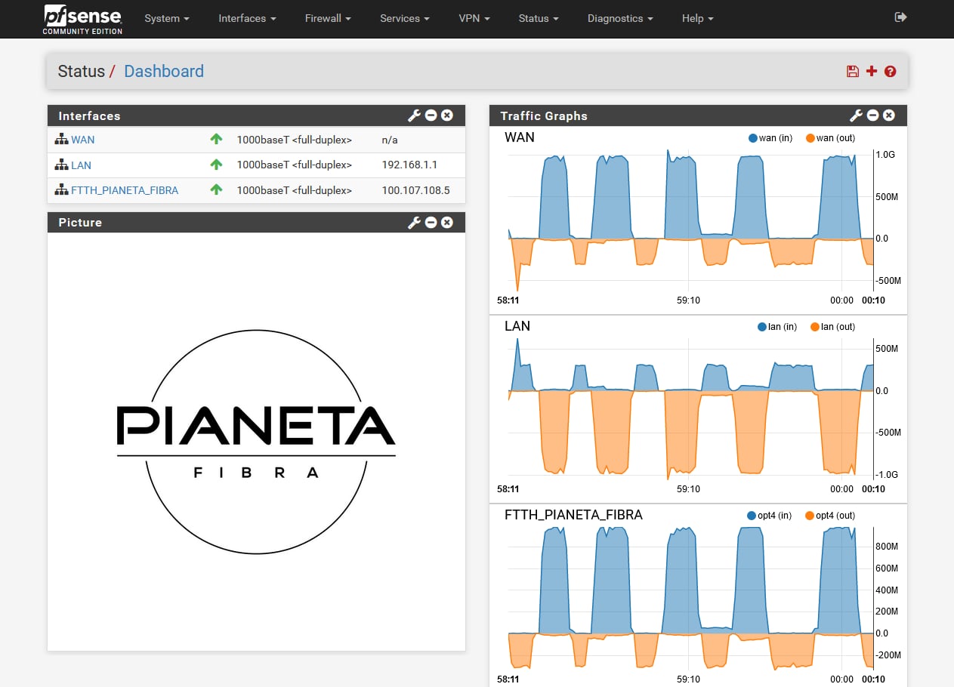
Task: Save dashboard layout with the floppy icon
Action: pos(853,71)
